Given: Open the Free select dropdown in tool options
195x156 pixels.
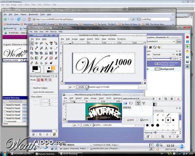Looking at the screenshot, I should 44,97.
